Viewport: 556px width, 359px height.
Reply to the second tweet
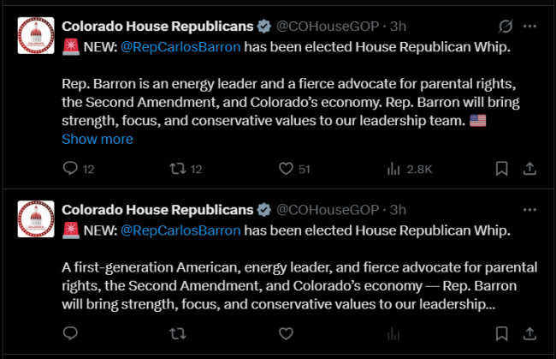(71, 332)
